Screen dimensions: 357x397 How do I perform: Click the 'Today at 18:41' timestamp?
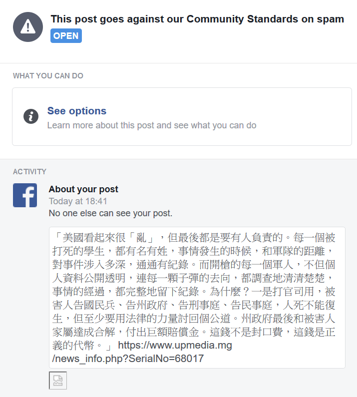coord(78,201)
